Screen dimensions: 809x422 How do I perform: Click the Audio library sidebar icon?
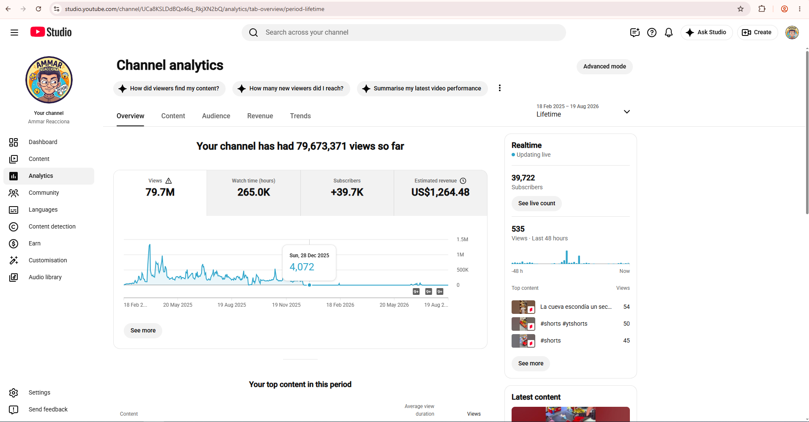(14, 278)
